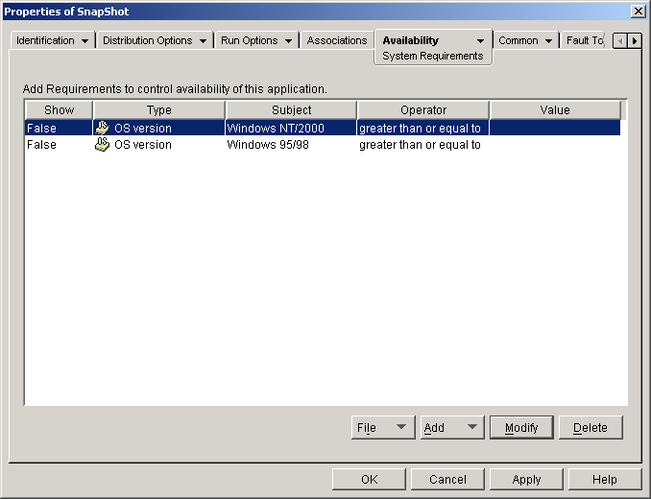Image resolution: width=651 pixels, height=499 pixels.
Task: Close the Properties of SnapShot dialog
Action: point(638,12)
